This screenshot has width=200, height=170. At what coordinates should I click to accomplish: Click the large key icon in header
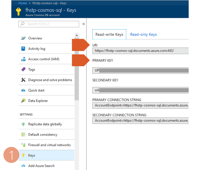18,12
